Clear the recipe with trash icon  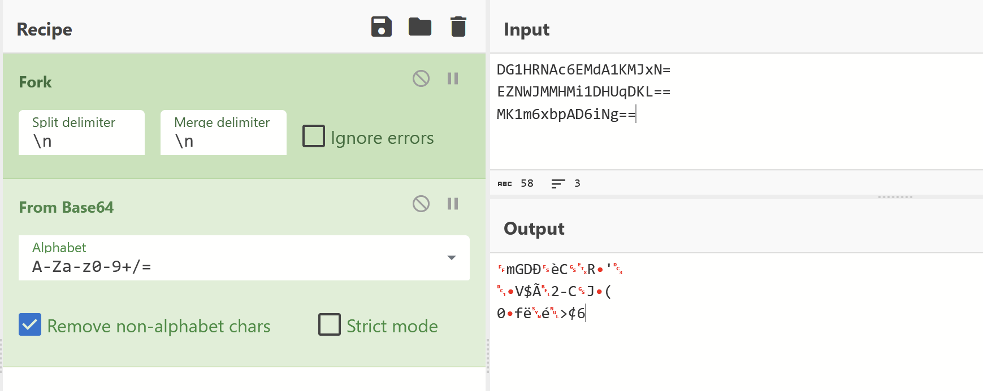click(x=458, y=27)
